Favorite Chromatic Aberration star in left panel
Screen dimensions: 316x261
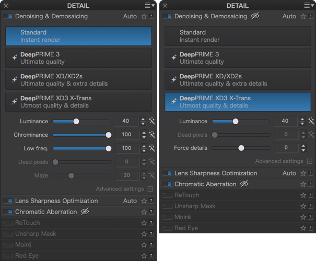(x=144, y=212)
